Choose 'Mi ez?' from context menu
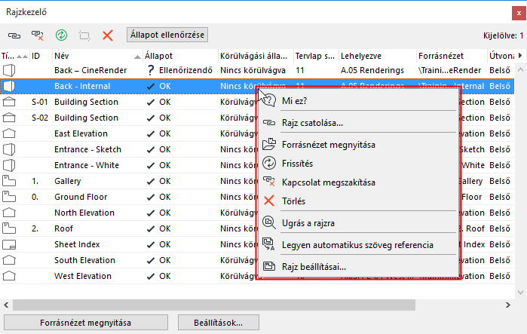This screenshot has width=527, height=334. pos(293,100)
